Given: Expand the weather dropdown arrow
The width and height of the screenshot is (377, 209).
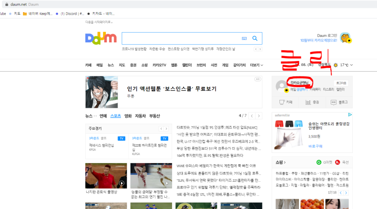Looking at the screenshot, I should coord(351,65).
